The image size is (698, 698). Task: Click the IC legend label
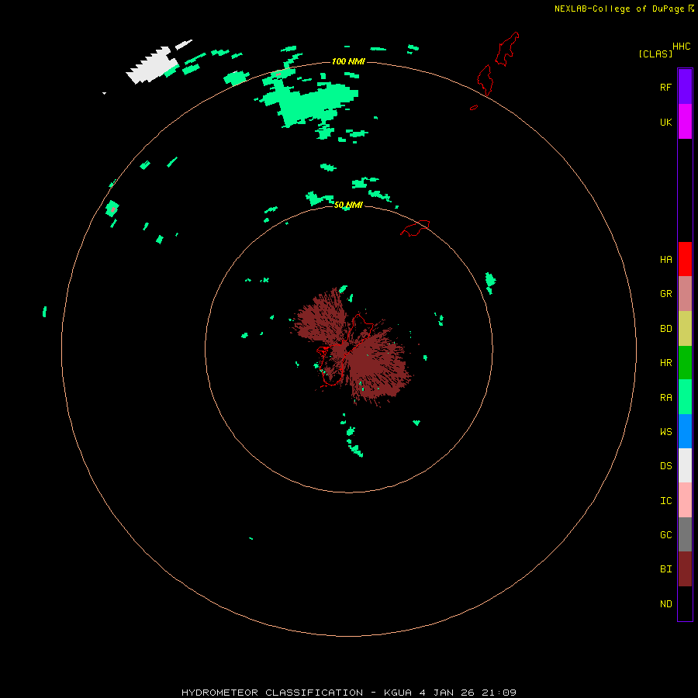[665, 500]
